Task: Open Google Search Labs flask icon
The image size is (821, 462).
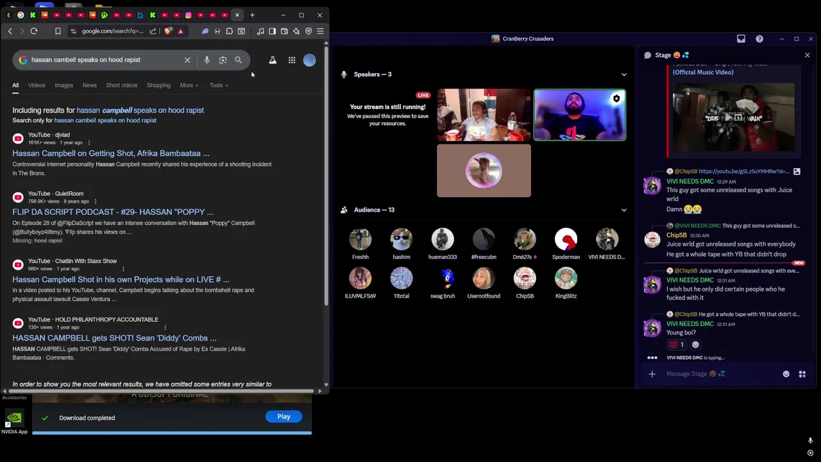Action: pos(273,60)
